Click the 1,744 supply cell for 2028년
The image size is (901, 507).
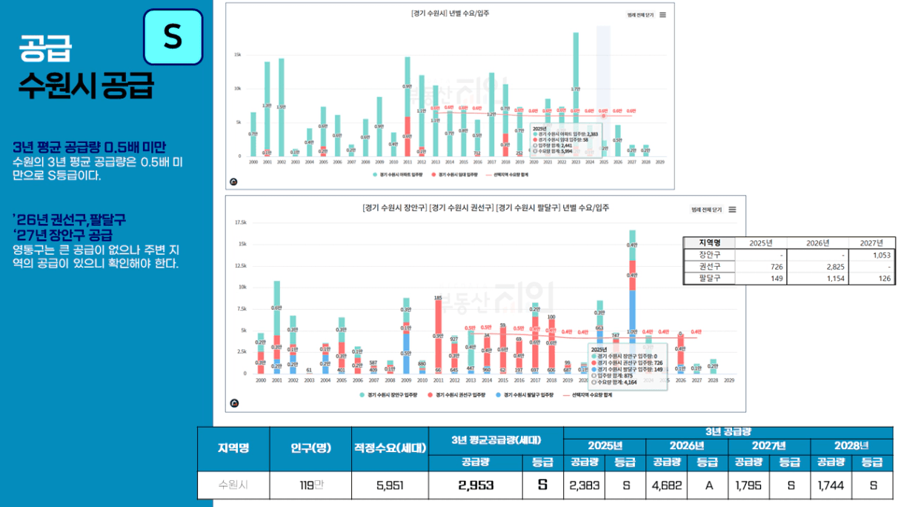(832, 485)
